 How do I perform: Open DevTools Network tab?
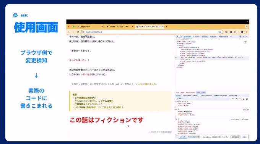[213, 37]
